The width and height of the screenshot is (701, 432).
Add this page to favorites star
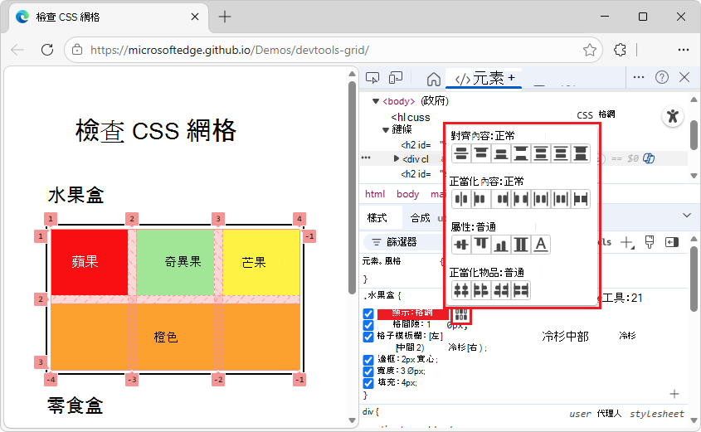point(590,50)
